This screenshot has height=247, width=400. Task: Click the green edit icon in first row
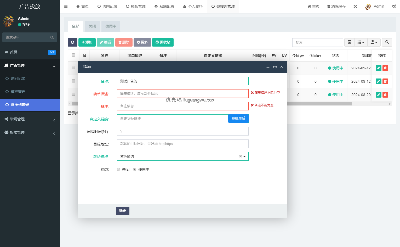point(378,68)
